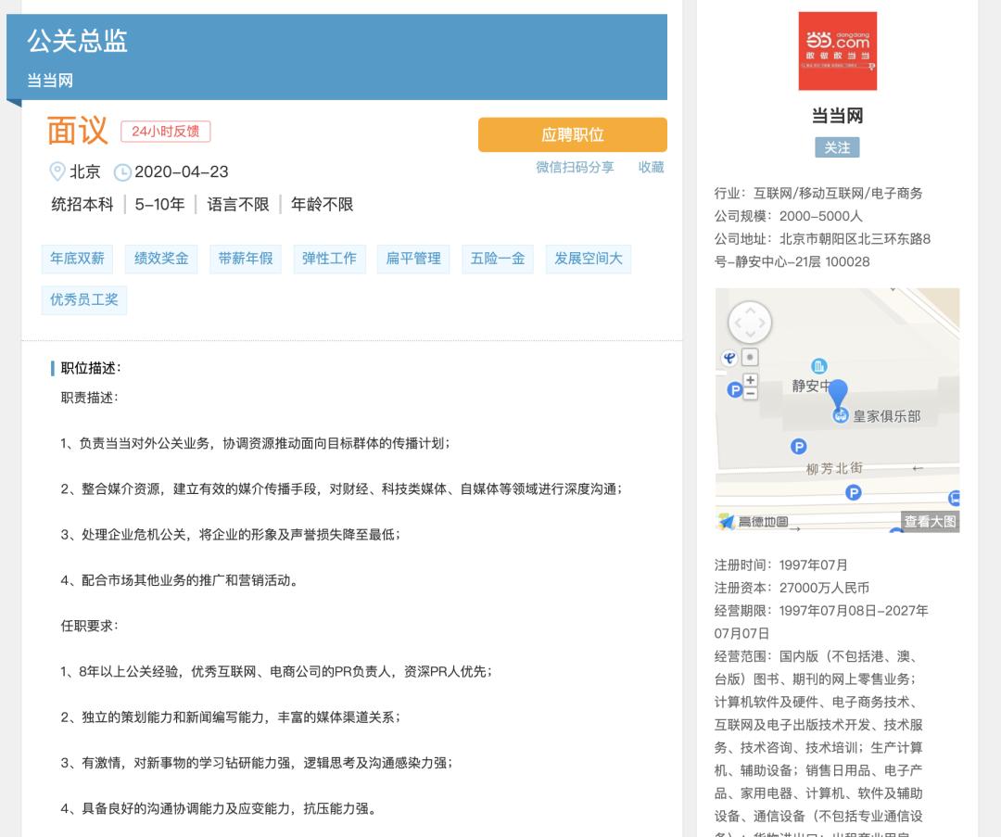Click the map zoom in plus button
1001x837 pixels.
click(x=751, y=380)
